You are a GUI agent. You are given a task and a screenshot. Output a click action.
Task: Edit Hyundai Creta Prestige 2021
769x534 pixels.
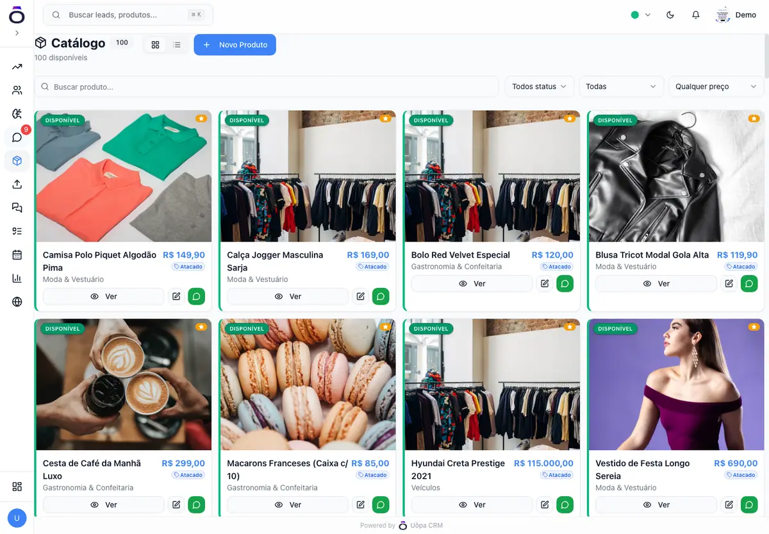tap(545, 505)
